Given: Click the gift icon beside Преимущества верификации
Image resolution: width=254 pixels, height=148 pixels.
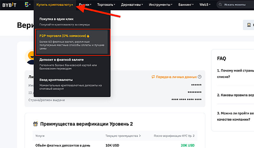Looking at the screenshot, I should [36, 124].
